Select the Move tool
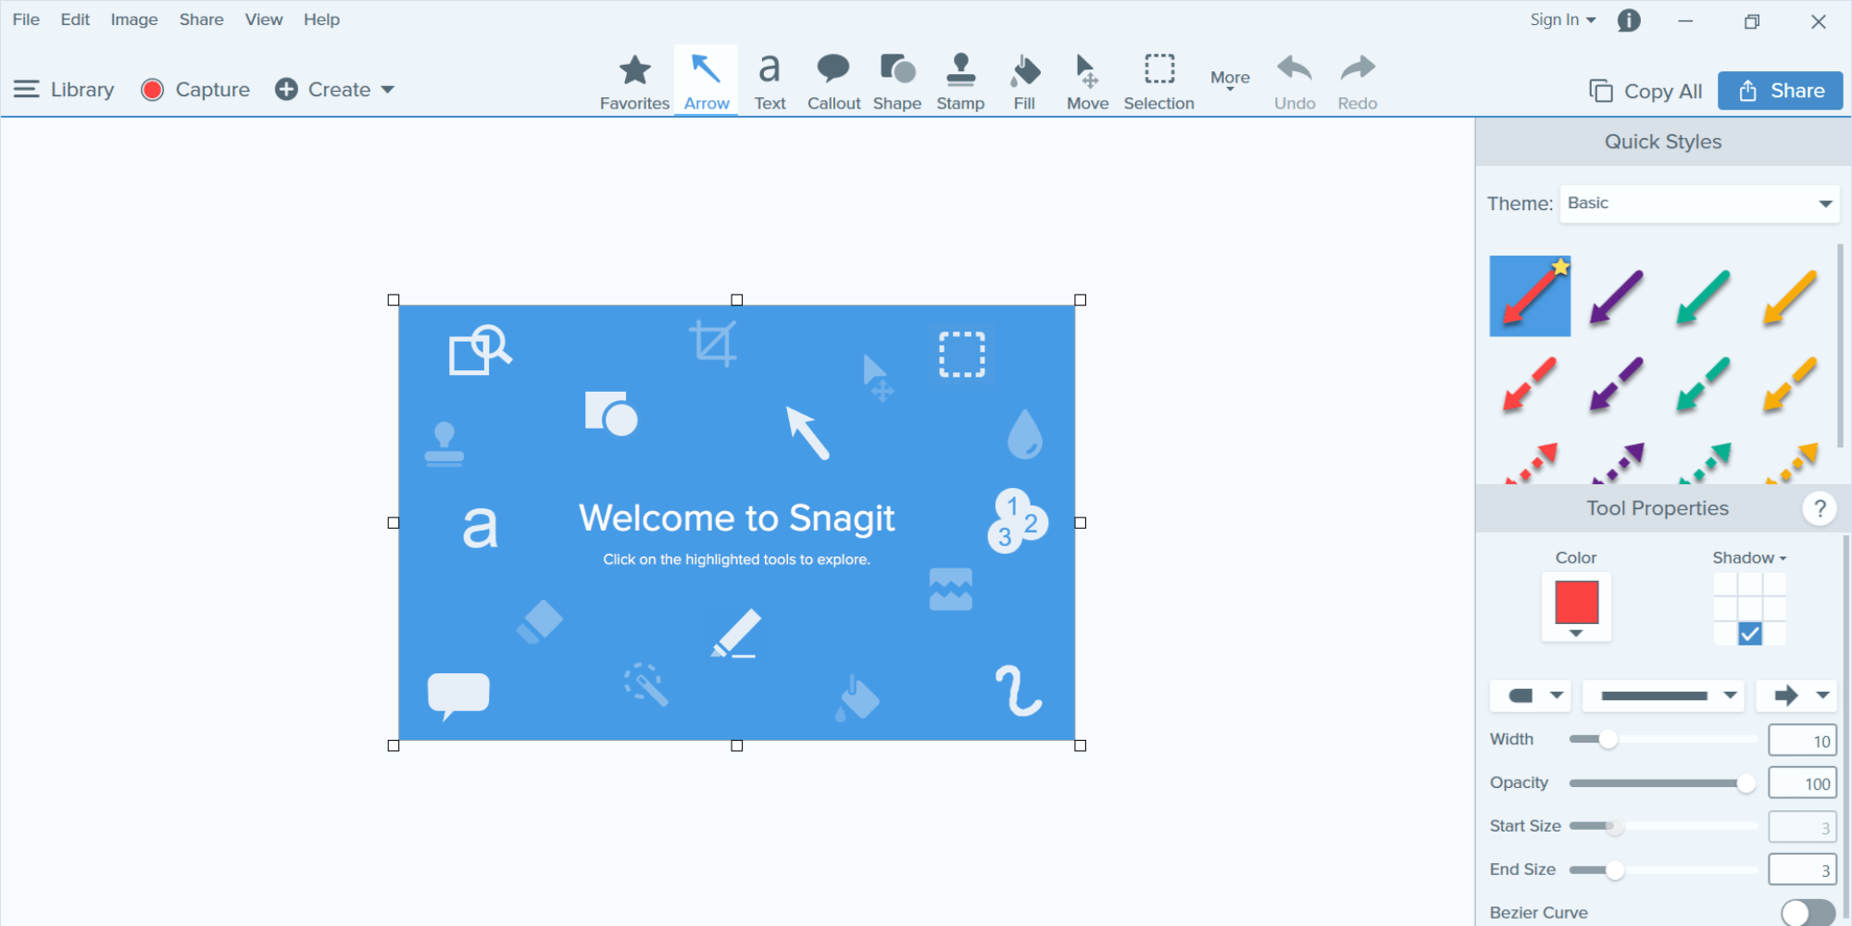Viewport: 1852px width, 926px height. point(1087,81)
